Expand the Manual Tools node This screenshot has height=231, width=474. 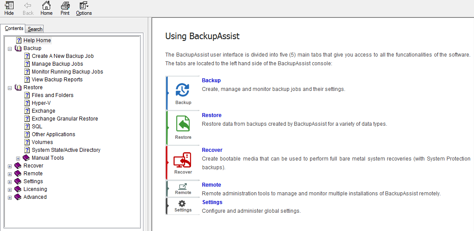[x=18, y=158]
